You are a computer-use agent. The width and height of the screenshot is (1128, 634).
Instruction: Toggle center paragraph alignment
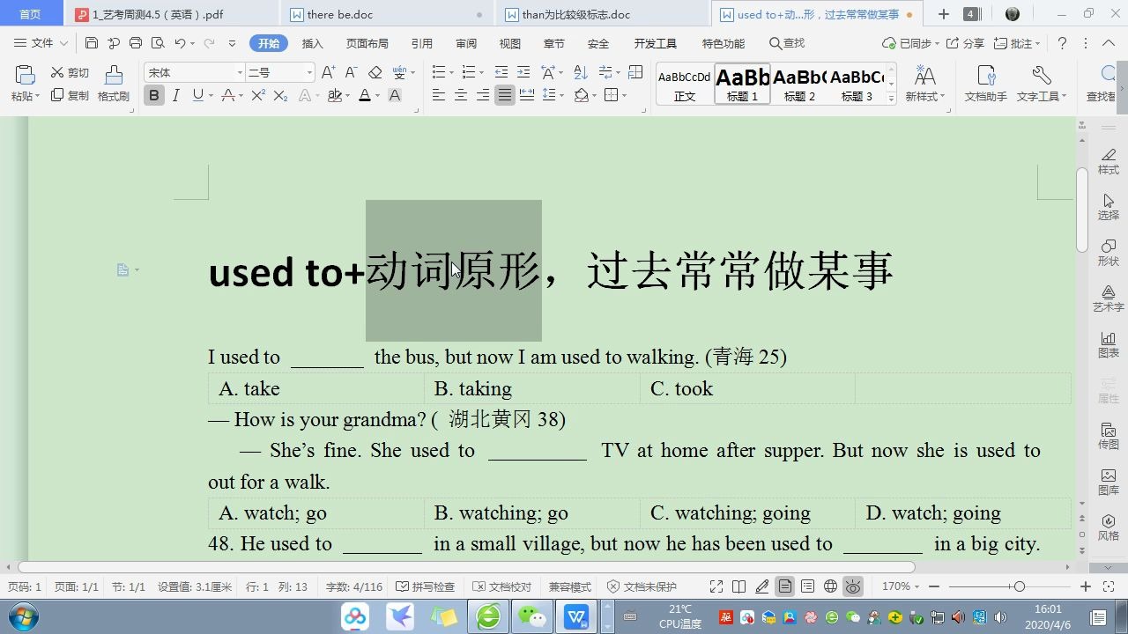coord(460,95)
